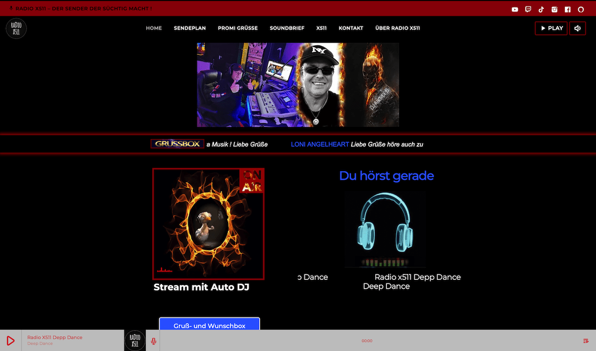Open the ÜBER RADIO X511 menu item

(x=398, y=28)
